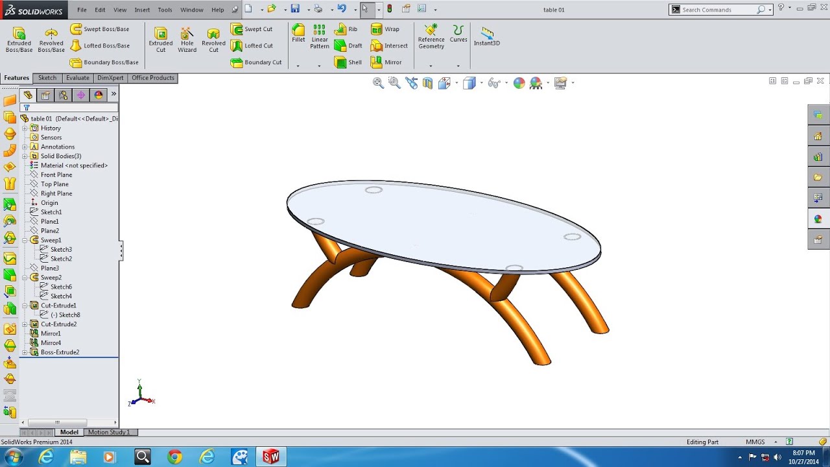Viewport: 830px width, 467px height.
Task: Switch to the Evaluate tab
Action: coord(77,78)
